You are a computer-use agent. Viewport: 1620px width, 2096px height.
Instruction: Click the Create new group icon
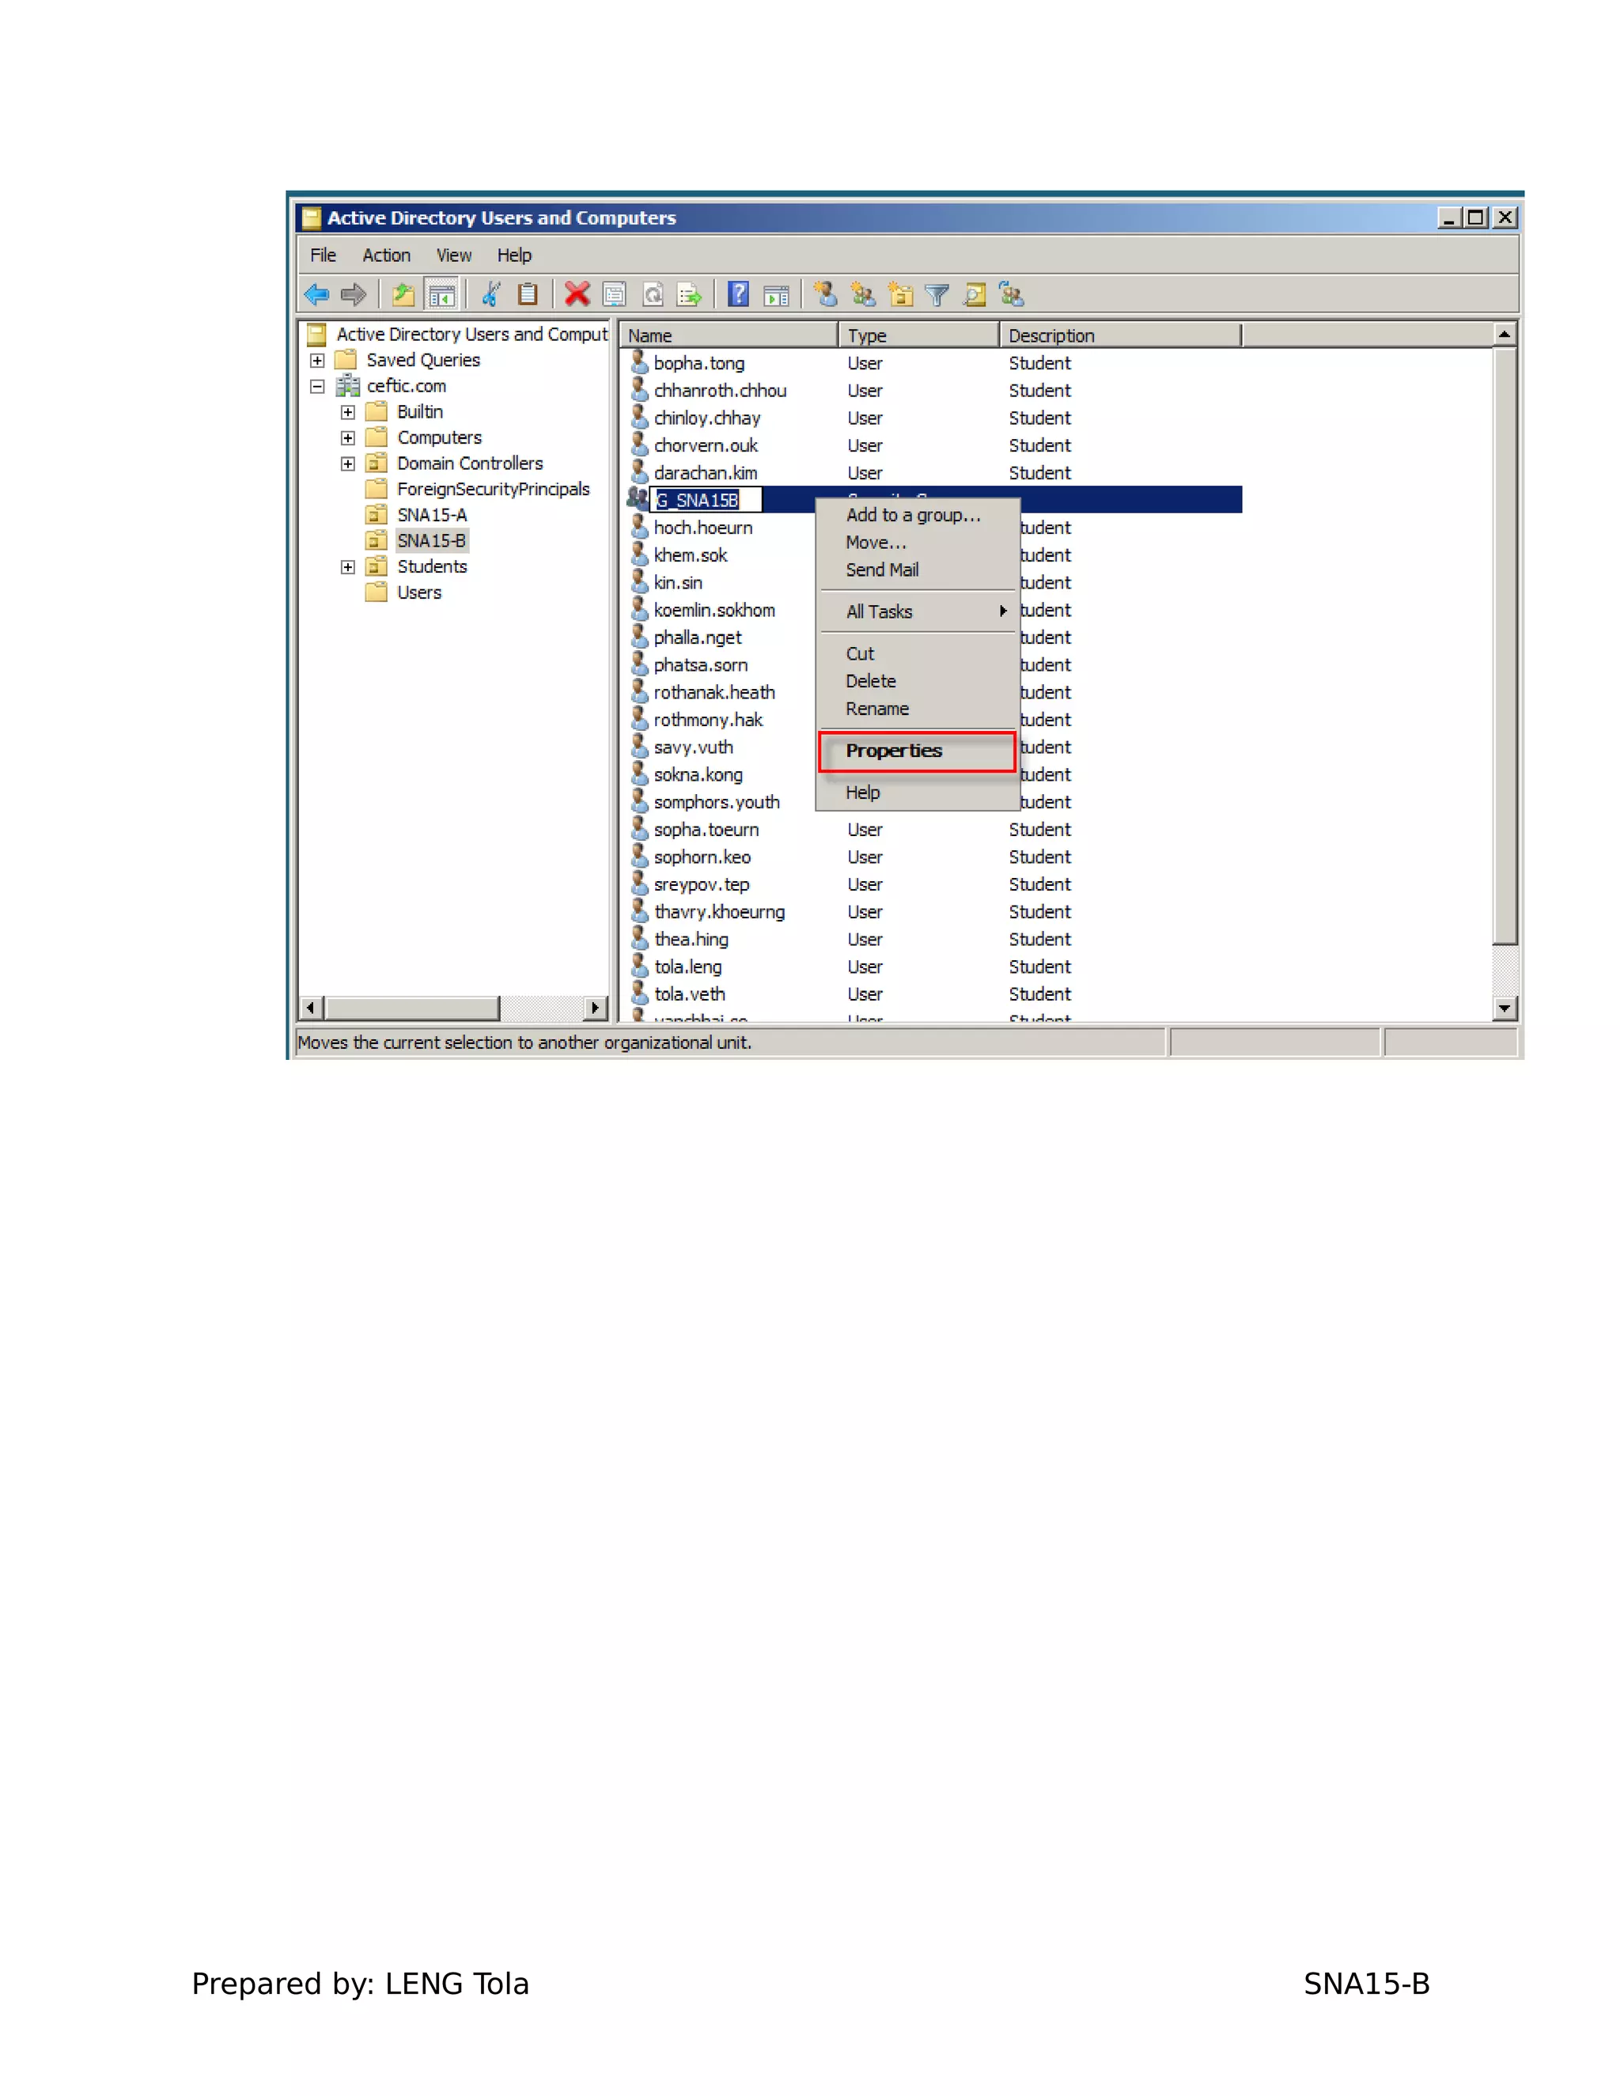coord(863,295)
